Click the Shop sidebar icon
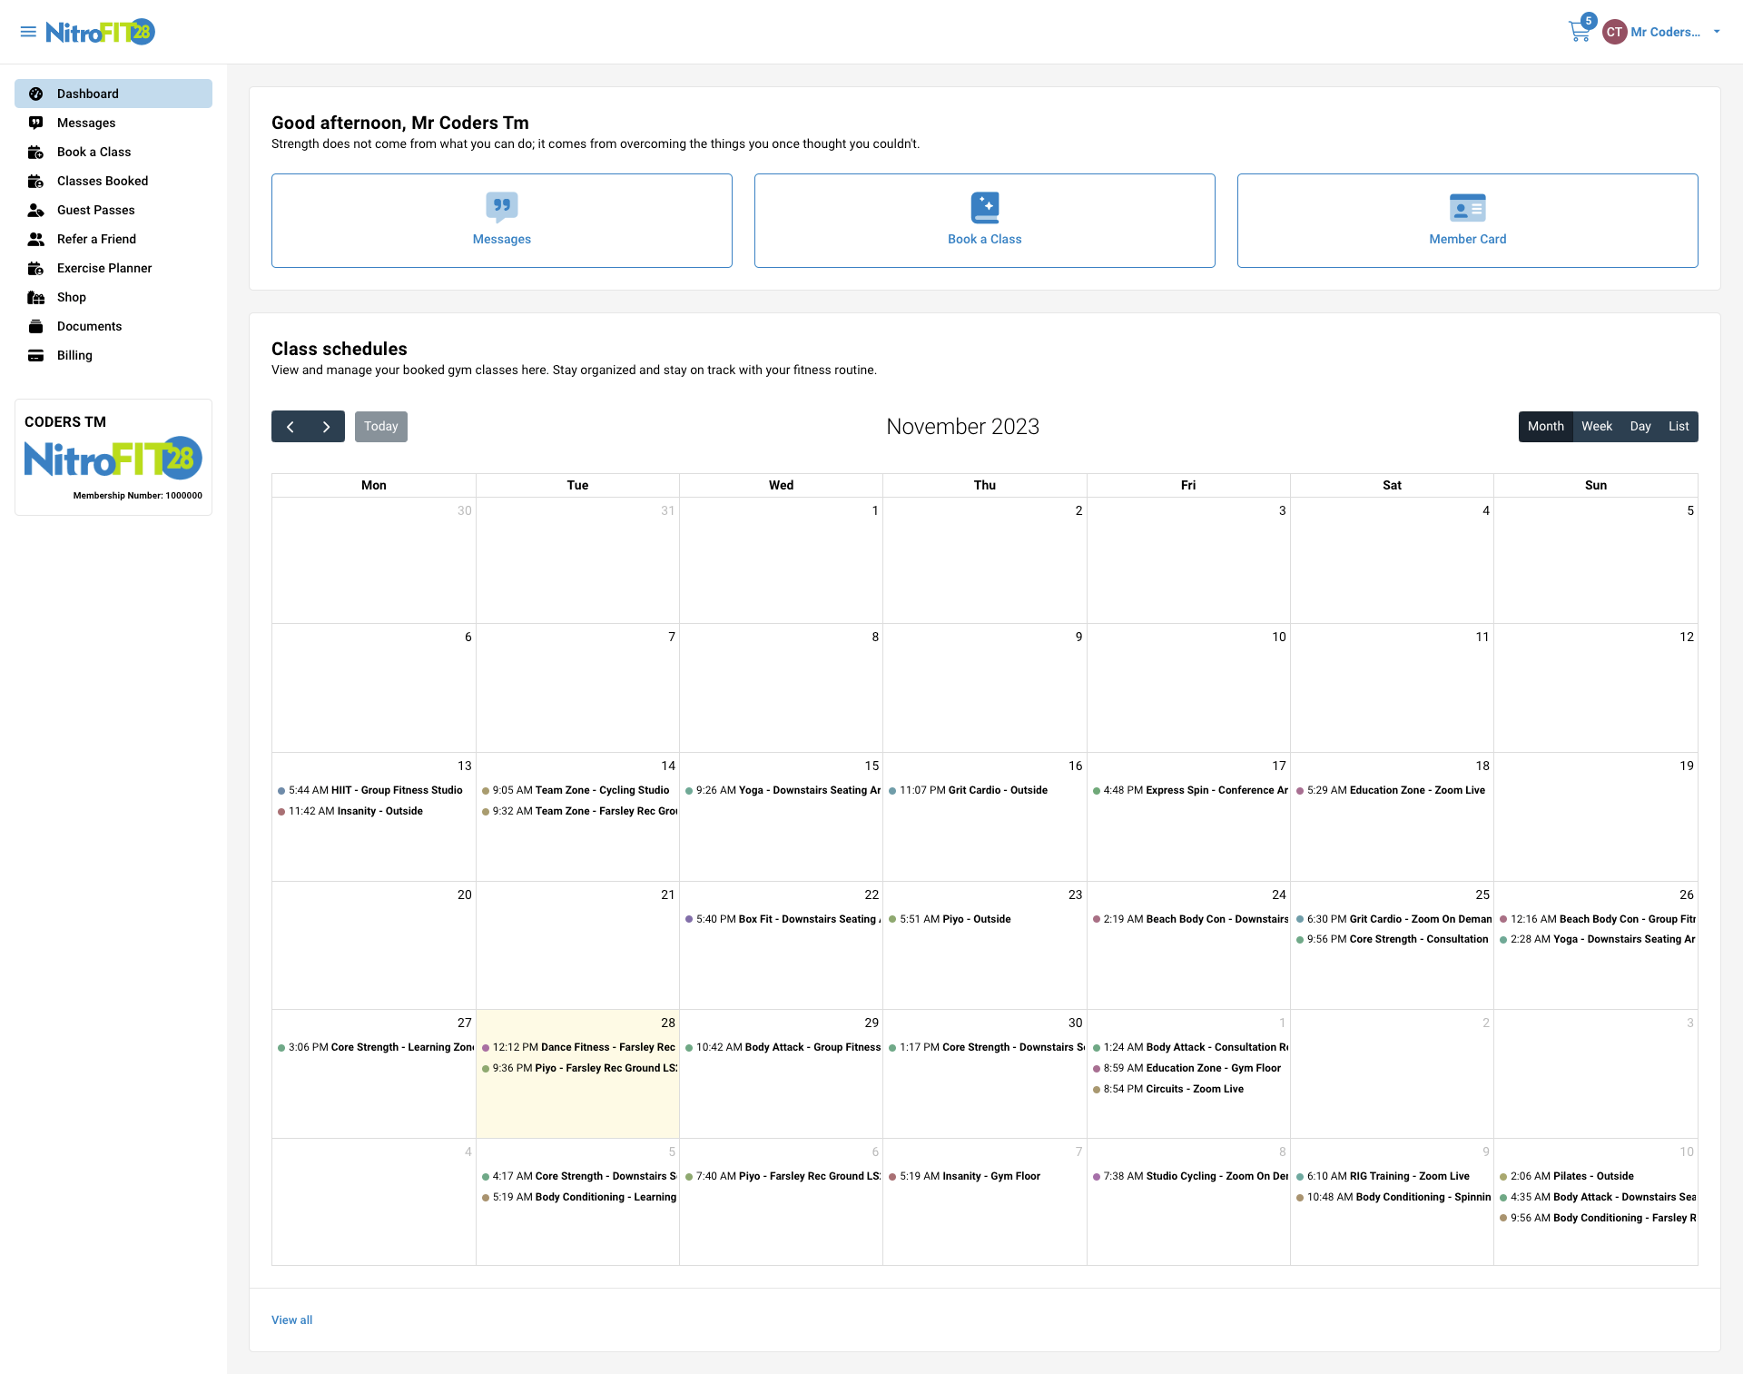 click(36, 297)
